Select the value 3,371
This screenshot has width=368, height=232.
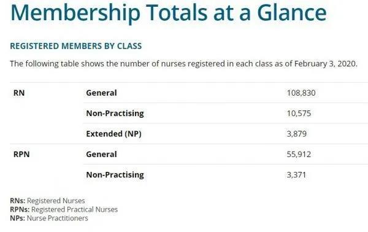click(x=296, y=175)
